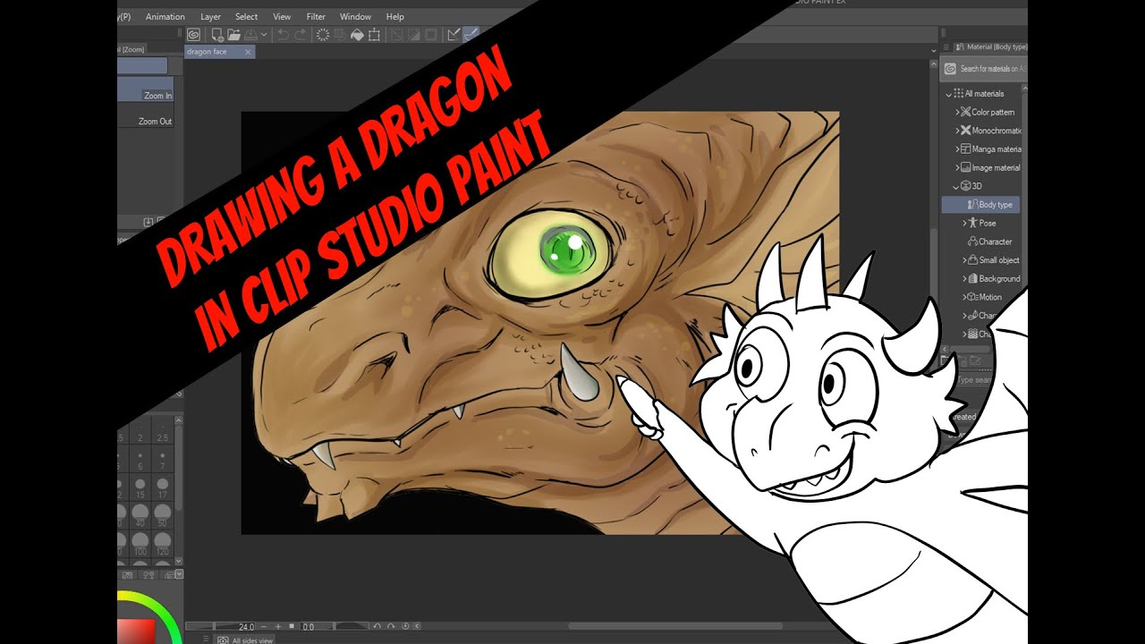Create a new canvas with New icon
Viewport: 1145px width, 644px height.
tap(217, 35)
